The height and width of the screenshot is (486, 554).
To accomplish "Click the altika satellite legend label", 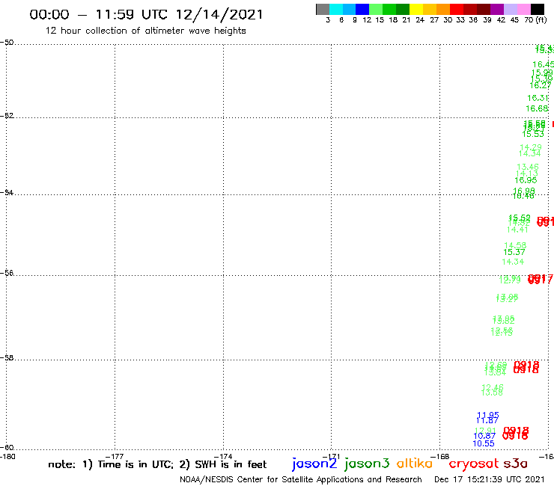I will pos(415,463).
